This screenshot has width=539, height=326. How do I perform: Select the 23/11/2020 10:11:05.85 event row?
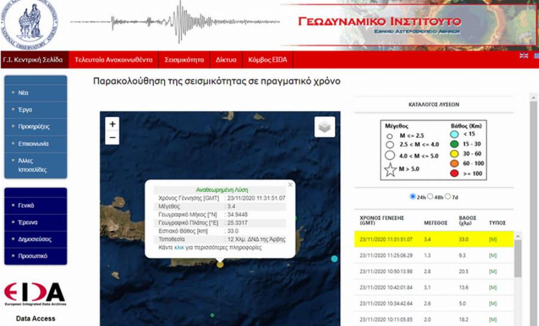click(434, 319)
